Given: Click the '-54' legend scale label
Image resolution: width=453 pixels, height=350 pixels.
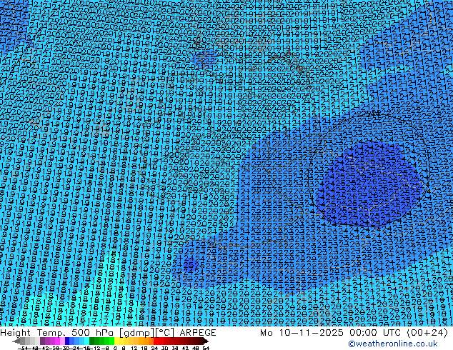Looking at the screenshot, I should pyautogui.click(x=23, y=348).
